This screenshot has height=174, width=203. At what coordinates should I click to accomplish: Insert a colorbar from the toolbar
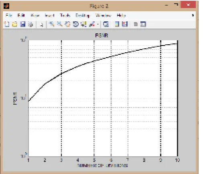[117, 24]
